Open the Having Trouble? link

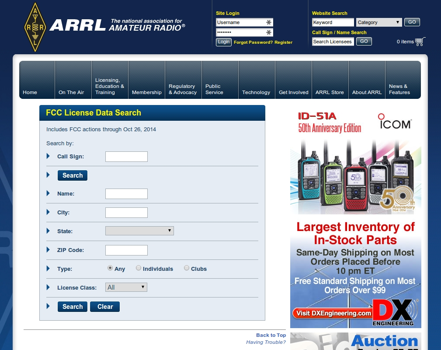(x=266, y=342)
